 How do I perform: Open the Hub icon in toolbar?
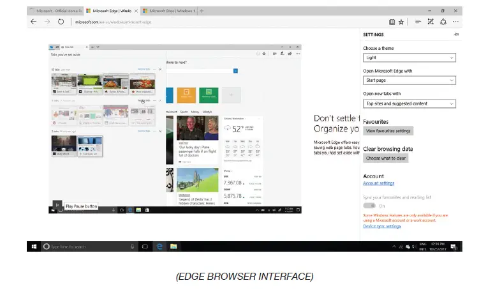[418, 22]
